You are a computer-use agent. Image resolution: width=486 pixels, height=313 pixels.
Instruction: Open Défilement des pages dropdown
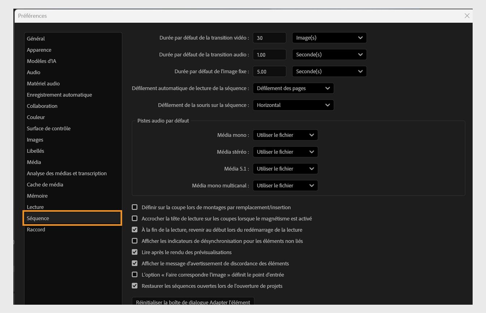click(x=293, y=88)
